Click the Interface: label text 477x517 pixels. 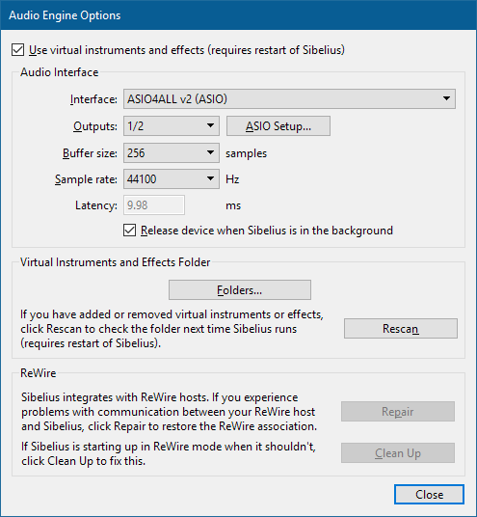coord(93,99)
